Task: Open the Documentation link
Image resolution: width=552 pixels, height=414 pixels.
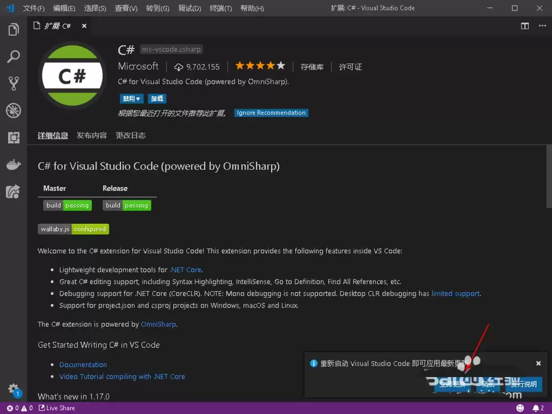Action: coord(83,364)
